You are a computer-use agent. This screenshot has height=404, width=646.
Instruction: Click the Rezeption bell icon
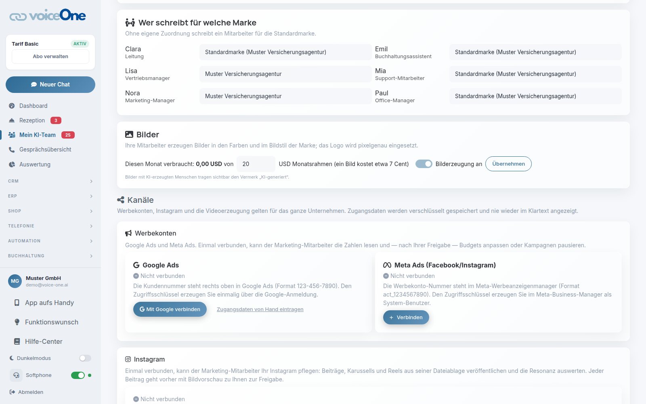[12, 120]
